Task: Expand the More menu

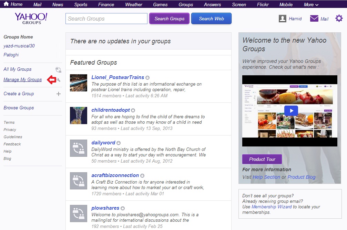Action: [311, 4]
